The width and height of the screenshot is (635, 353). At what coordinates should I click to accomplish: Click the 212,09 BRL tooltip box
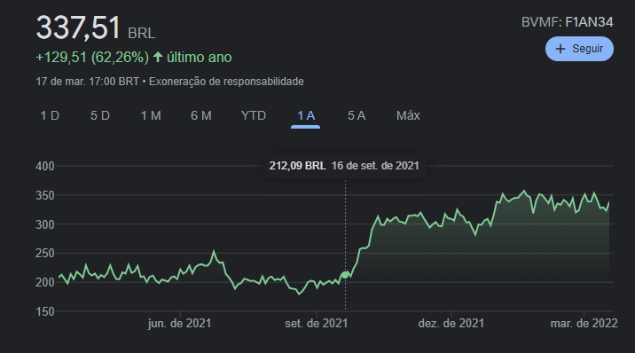click(x=344, y=166)
